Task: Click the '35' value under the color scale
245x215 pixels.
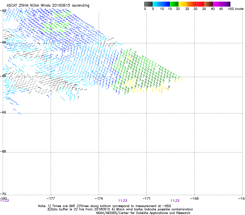Action: tap(204, 9)
